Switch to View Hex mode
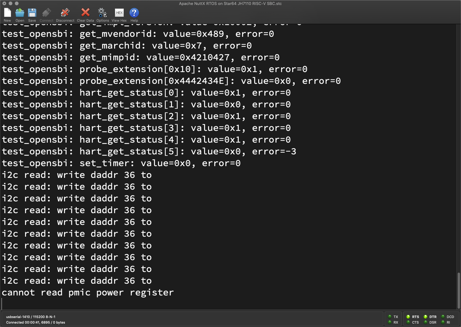Image resolution: width=461 pixels, height=327 pixels. coord(119,13)
